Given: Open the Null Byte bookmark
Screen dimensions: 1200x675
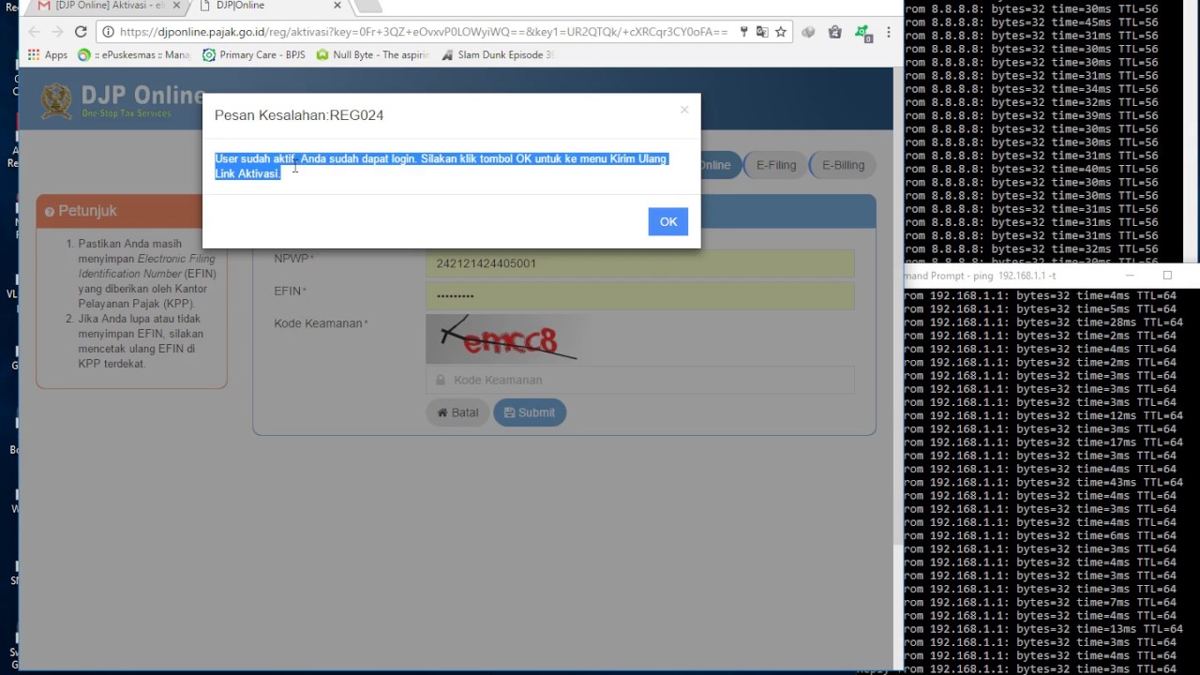Looking at the screenshot, I should pyautogui.click(x=372, y=54).
